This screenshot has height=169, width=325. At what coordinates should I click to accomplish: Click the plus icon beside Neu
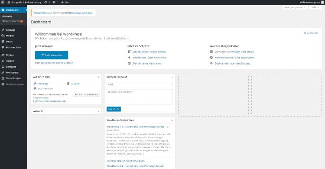point(62,2)
